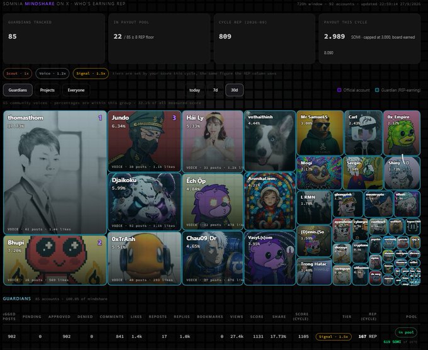The width and height of the screenshot is (428, 350).
Task: Click the 17.73% share value in the table
Action: click(278, 337)
